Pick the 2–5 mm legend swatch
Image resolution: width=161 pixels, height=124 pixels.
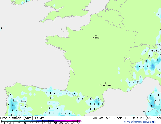[22, 121]
